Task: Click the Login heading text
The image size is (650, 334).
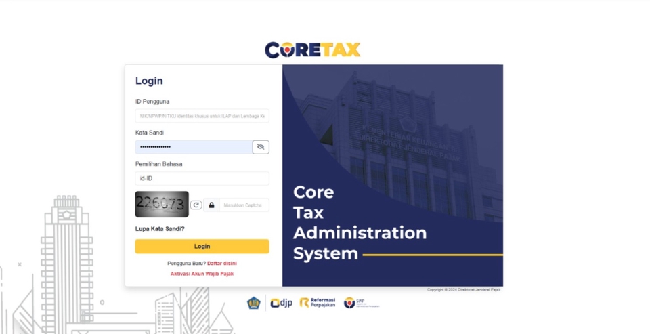Action: click(x=149, y=81)
